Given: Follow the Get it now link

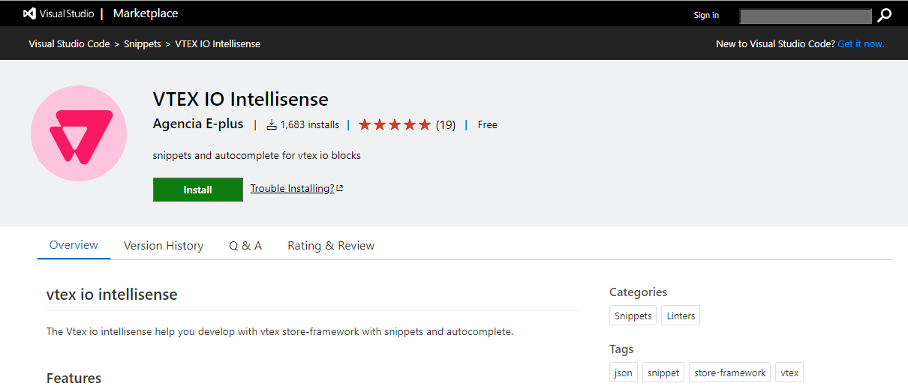Looking at the screenshot, I should (x=861, y=43).
